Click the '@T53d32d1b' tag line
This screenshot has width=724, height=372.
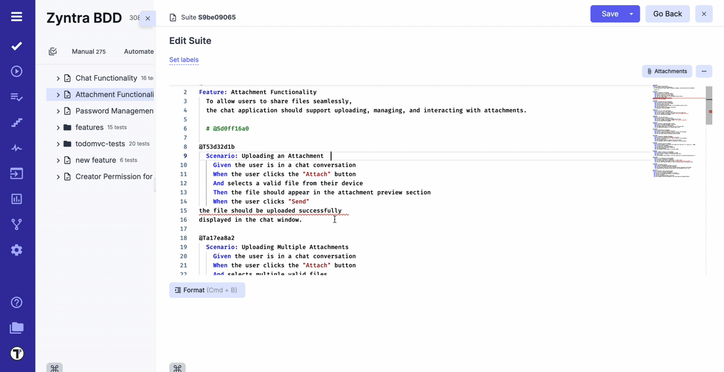[217, 147]
